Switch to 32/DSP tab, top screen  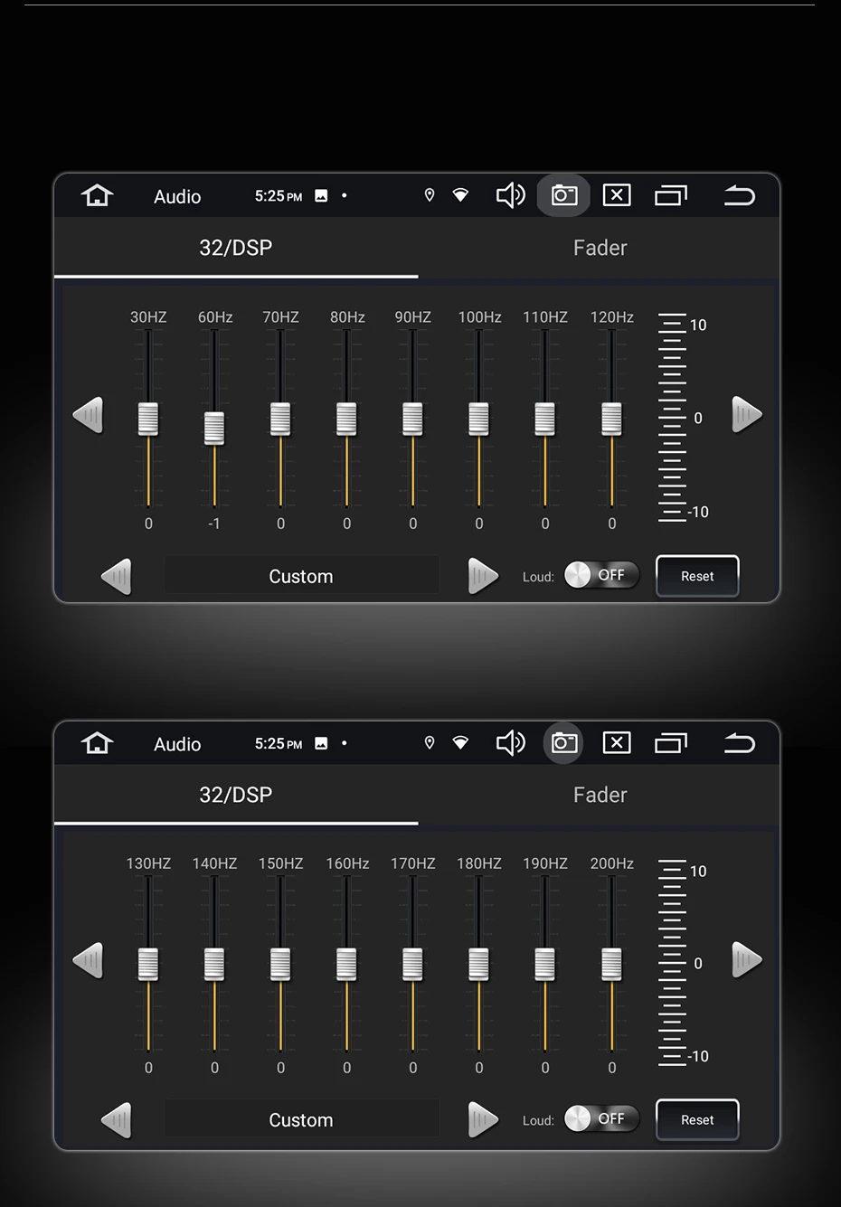coord(236,248)
